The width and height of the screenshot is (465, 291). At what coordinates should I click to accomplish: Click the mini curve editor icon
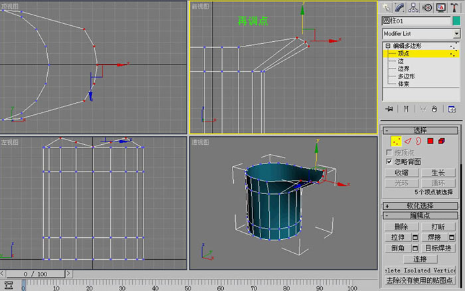point(9,286)
